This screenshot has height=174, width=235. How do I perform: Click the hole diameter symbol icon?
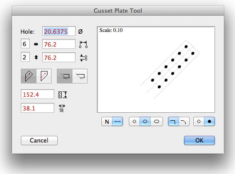tap(80, 32)
